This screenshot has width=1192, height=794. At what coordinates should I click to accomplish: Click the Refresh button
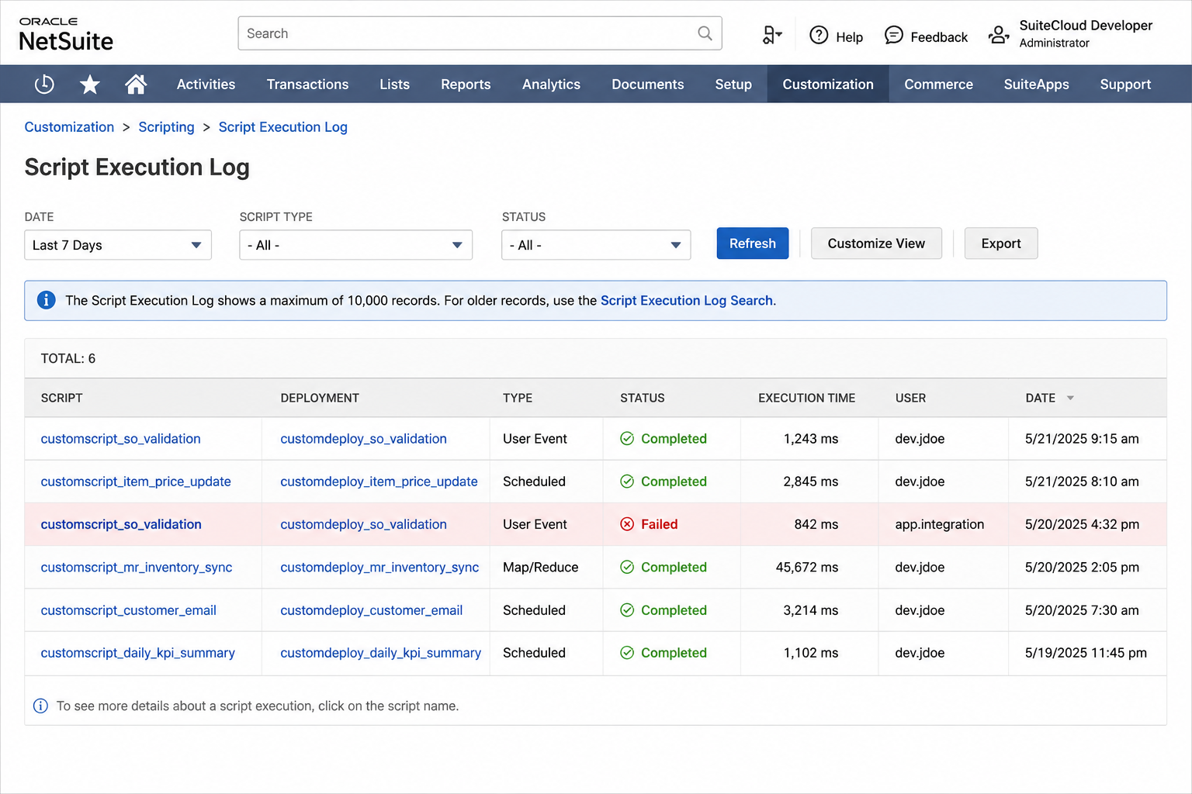(753, 243)
